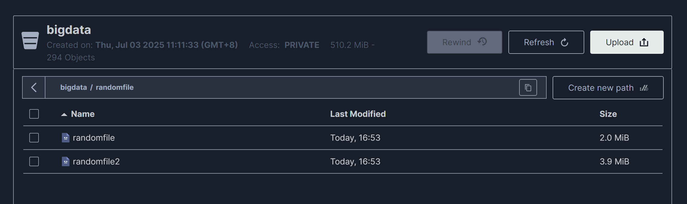This screenshot has width=687, height=204.
Task: Click the Rewind clock icon
Action: pyautogui.click(x=482, y=42)
